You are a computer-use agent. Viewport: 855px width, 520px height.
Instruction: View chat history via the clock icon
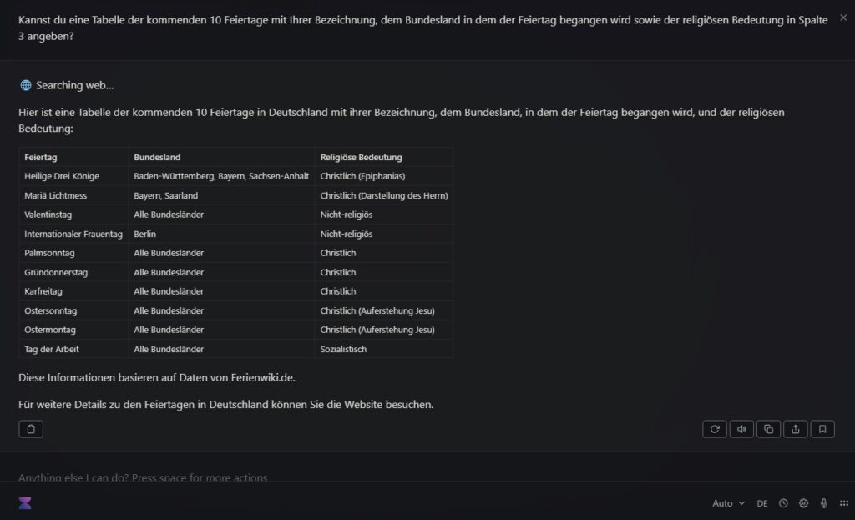(783, 503)
